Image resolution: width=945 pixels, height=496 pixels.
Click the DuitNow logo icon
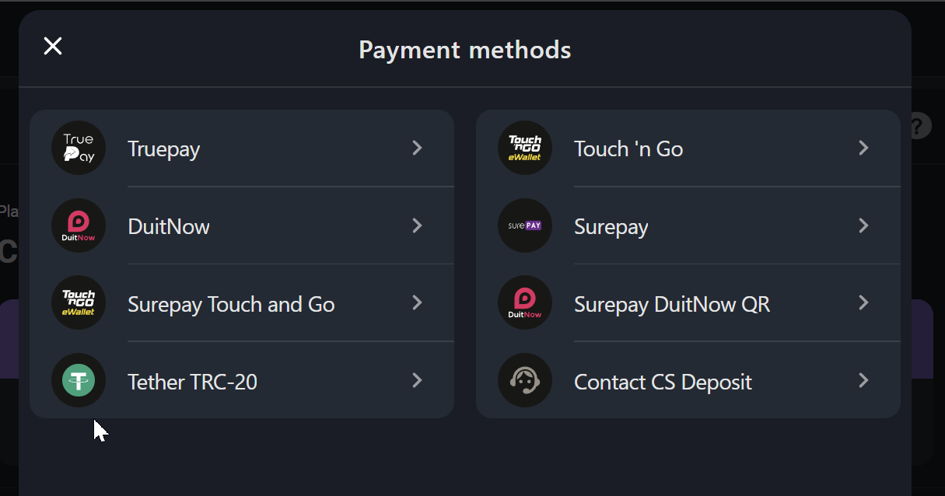pos(79,225)
